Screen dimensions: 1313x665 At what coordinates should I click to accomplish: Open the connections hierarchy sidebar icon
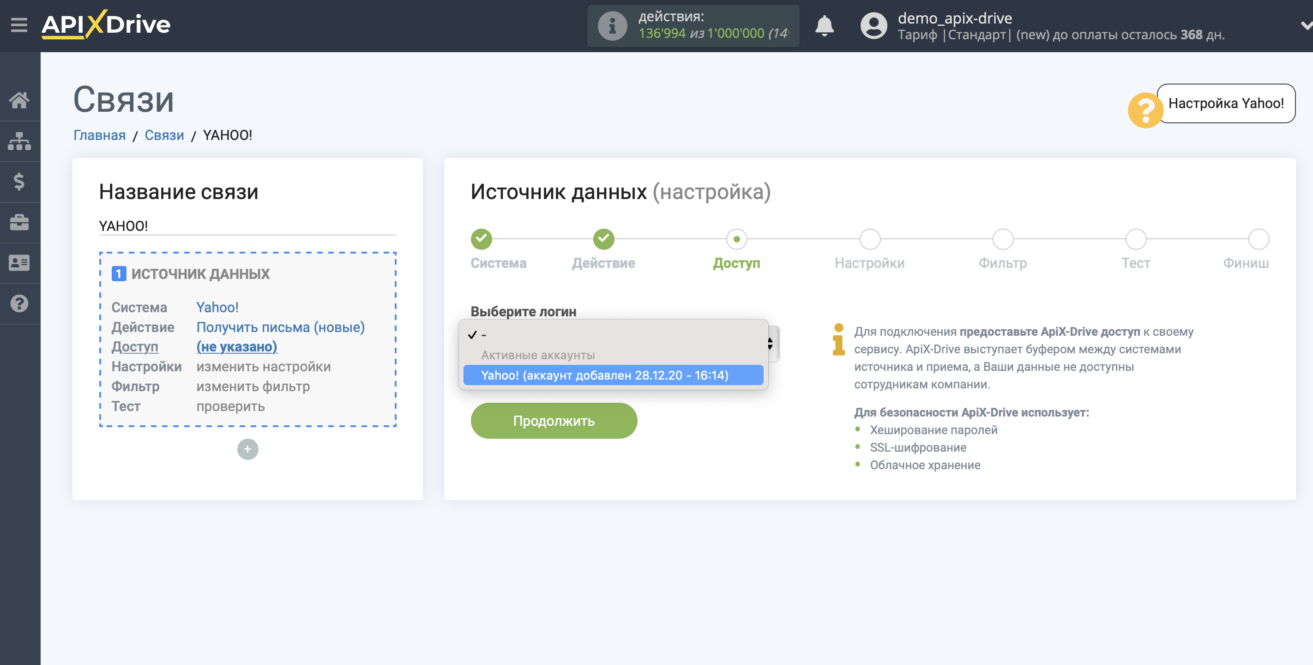19,141
